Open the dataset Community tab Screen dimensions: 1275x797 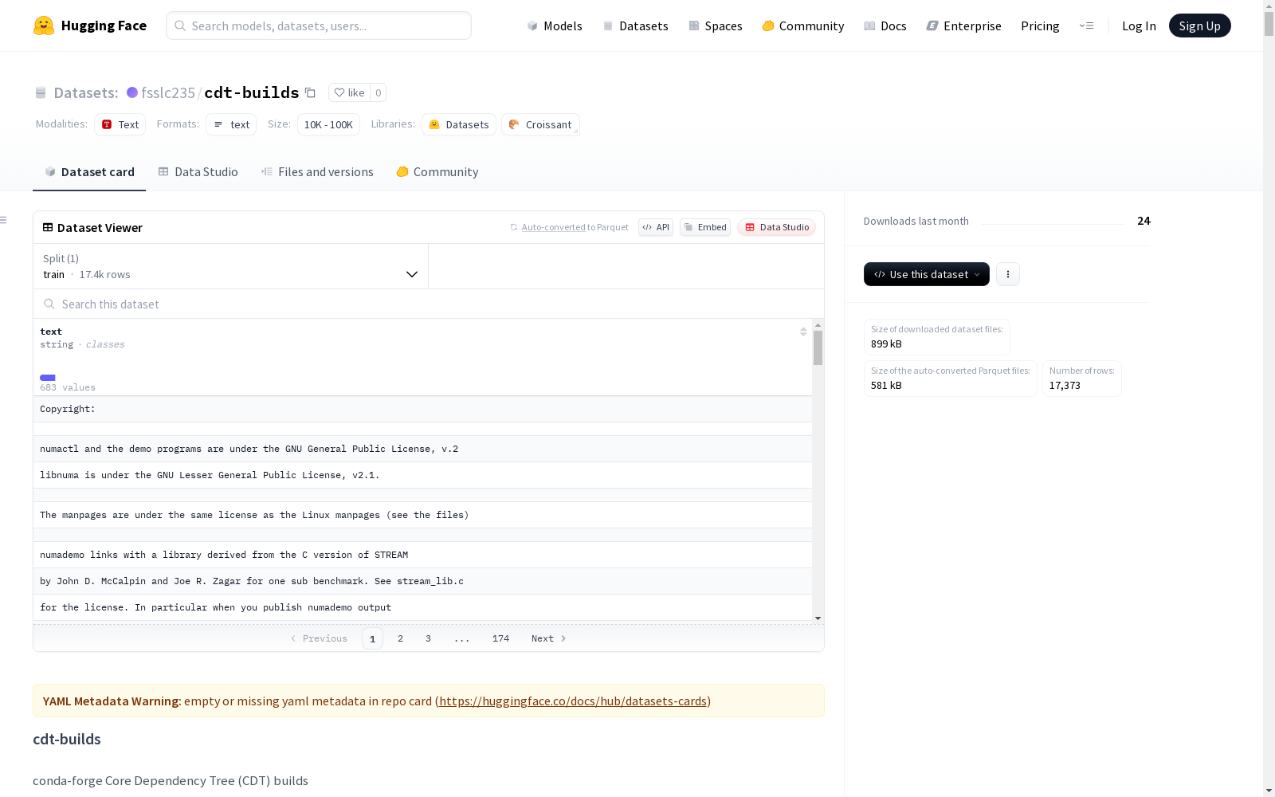click(437, 172)
